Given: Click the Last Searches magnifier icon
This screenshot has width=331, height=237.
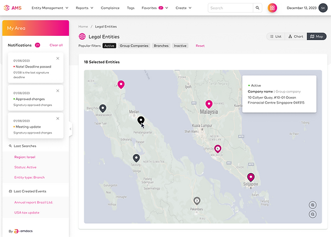Looking at the screenshot, I should [10, 146].
